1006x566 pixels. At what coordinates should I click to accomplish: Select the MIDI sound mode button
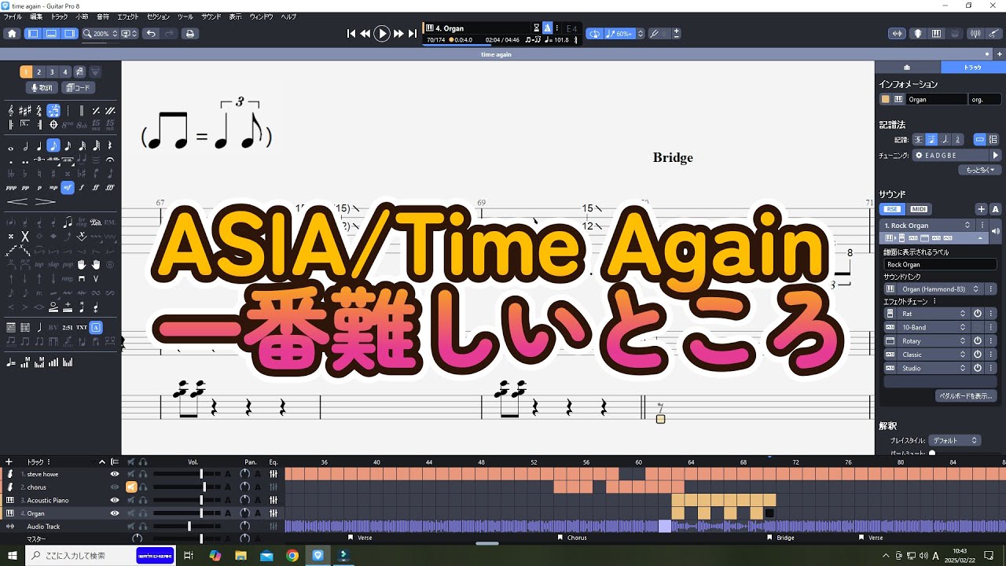coord(919,209)
